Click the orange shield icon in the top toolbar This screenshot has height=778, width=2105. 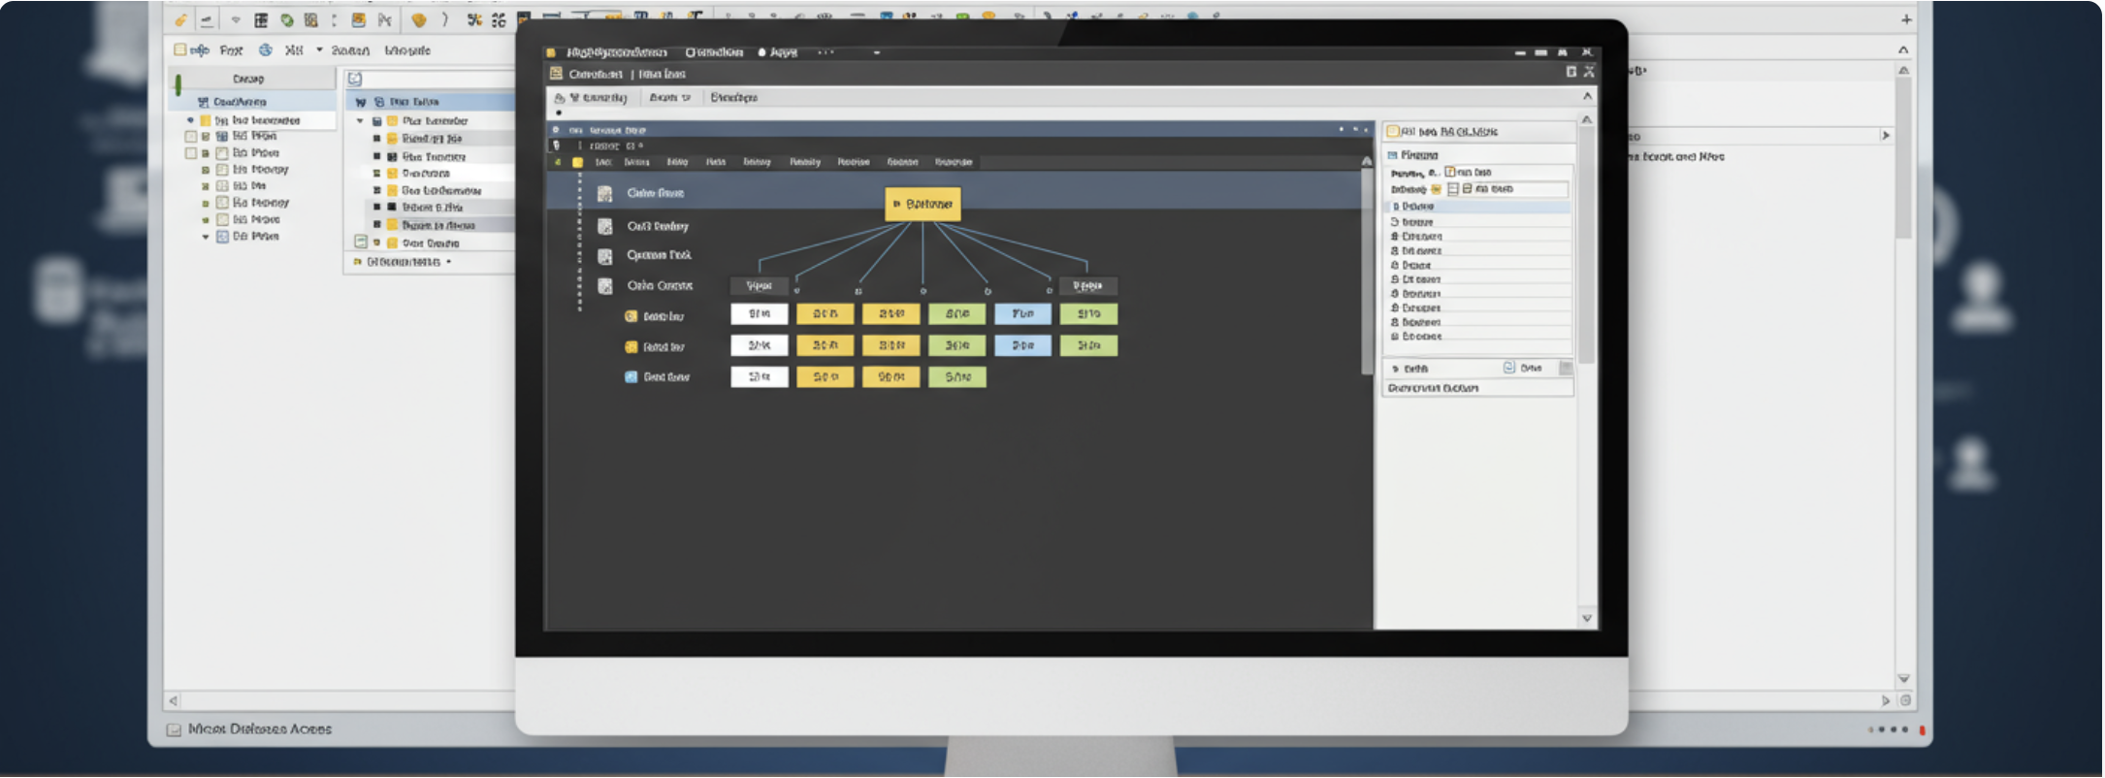click(419, 20)
